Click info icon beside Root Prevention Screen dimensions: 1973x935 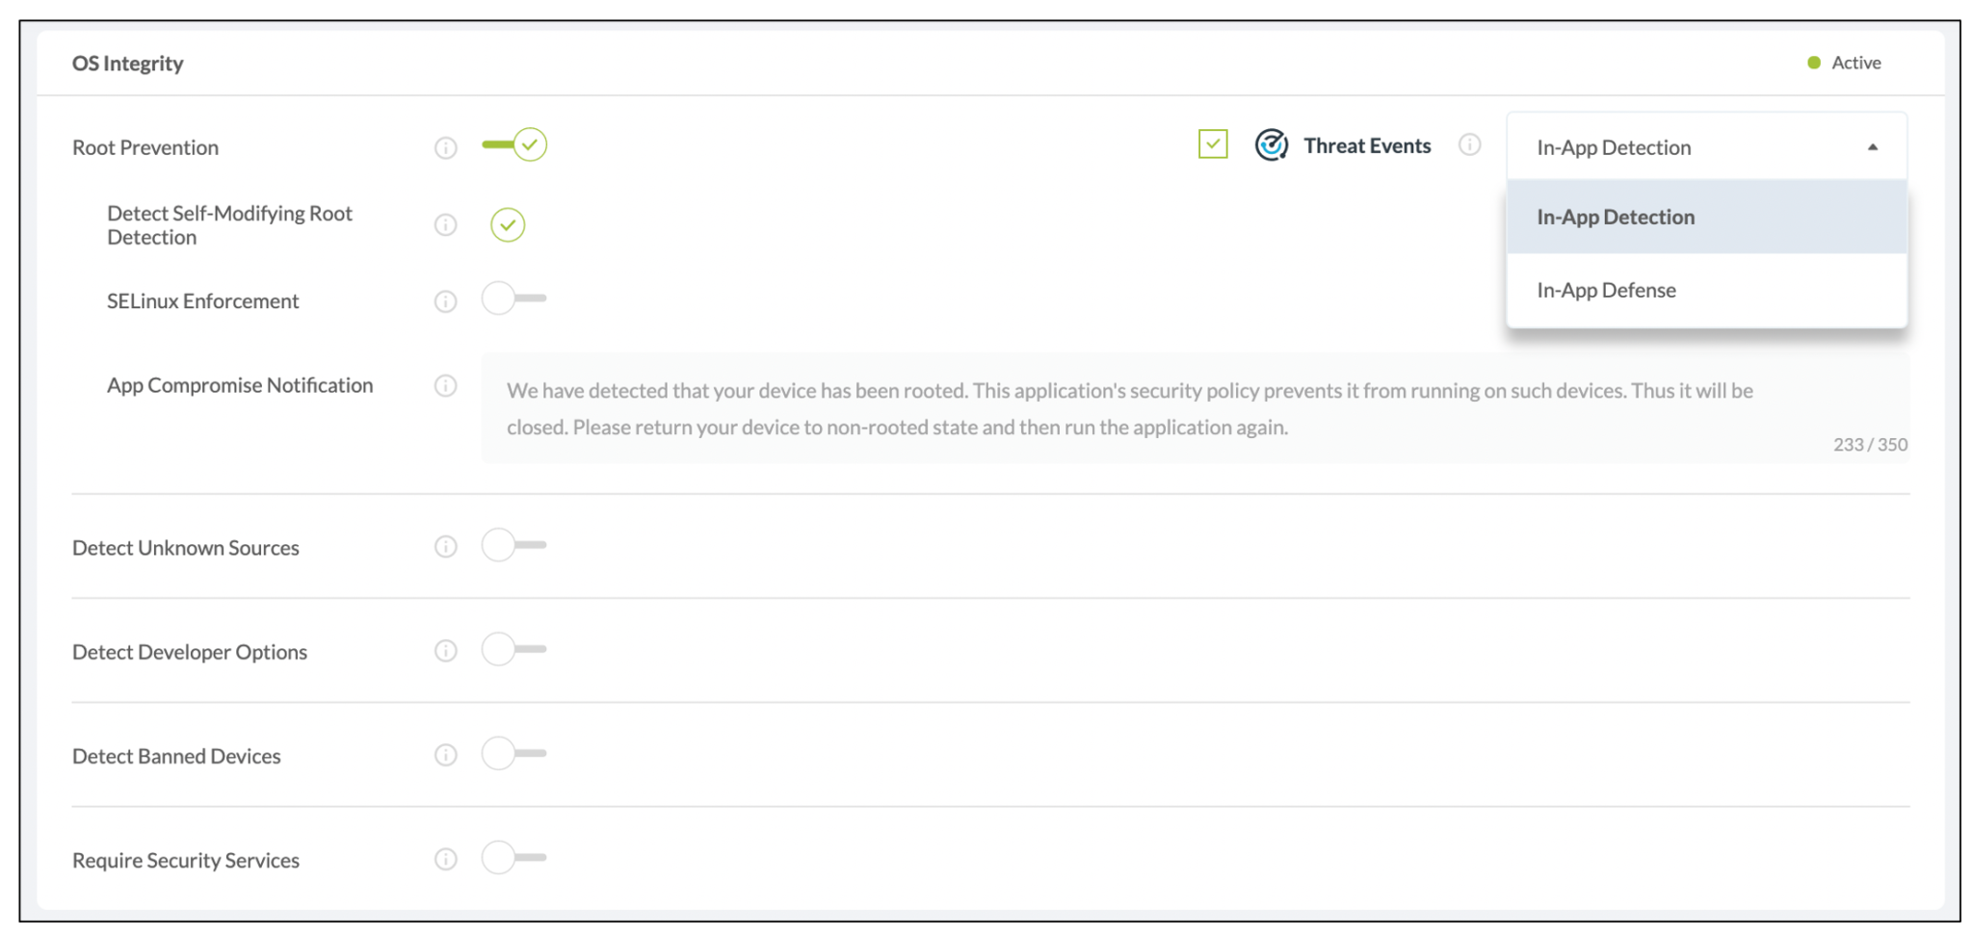445,147
